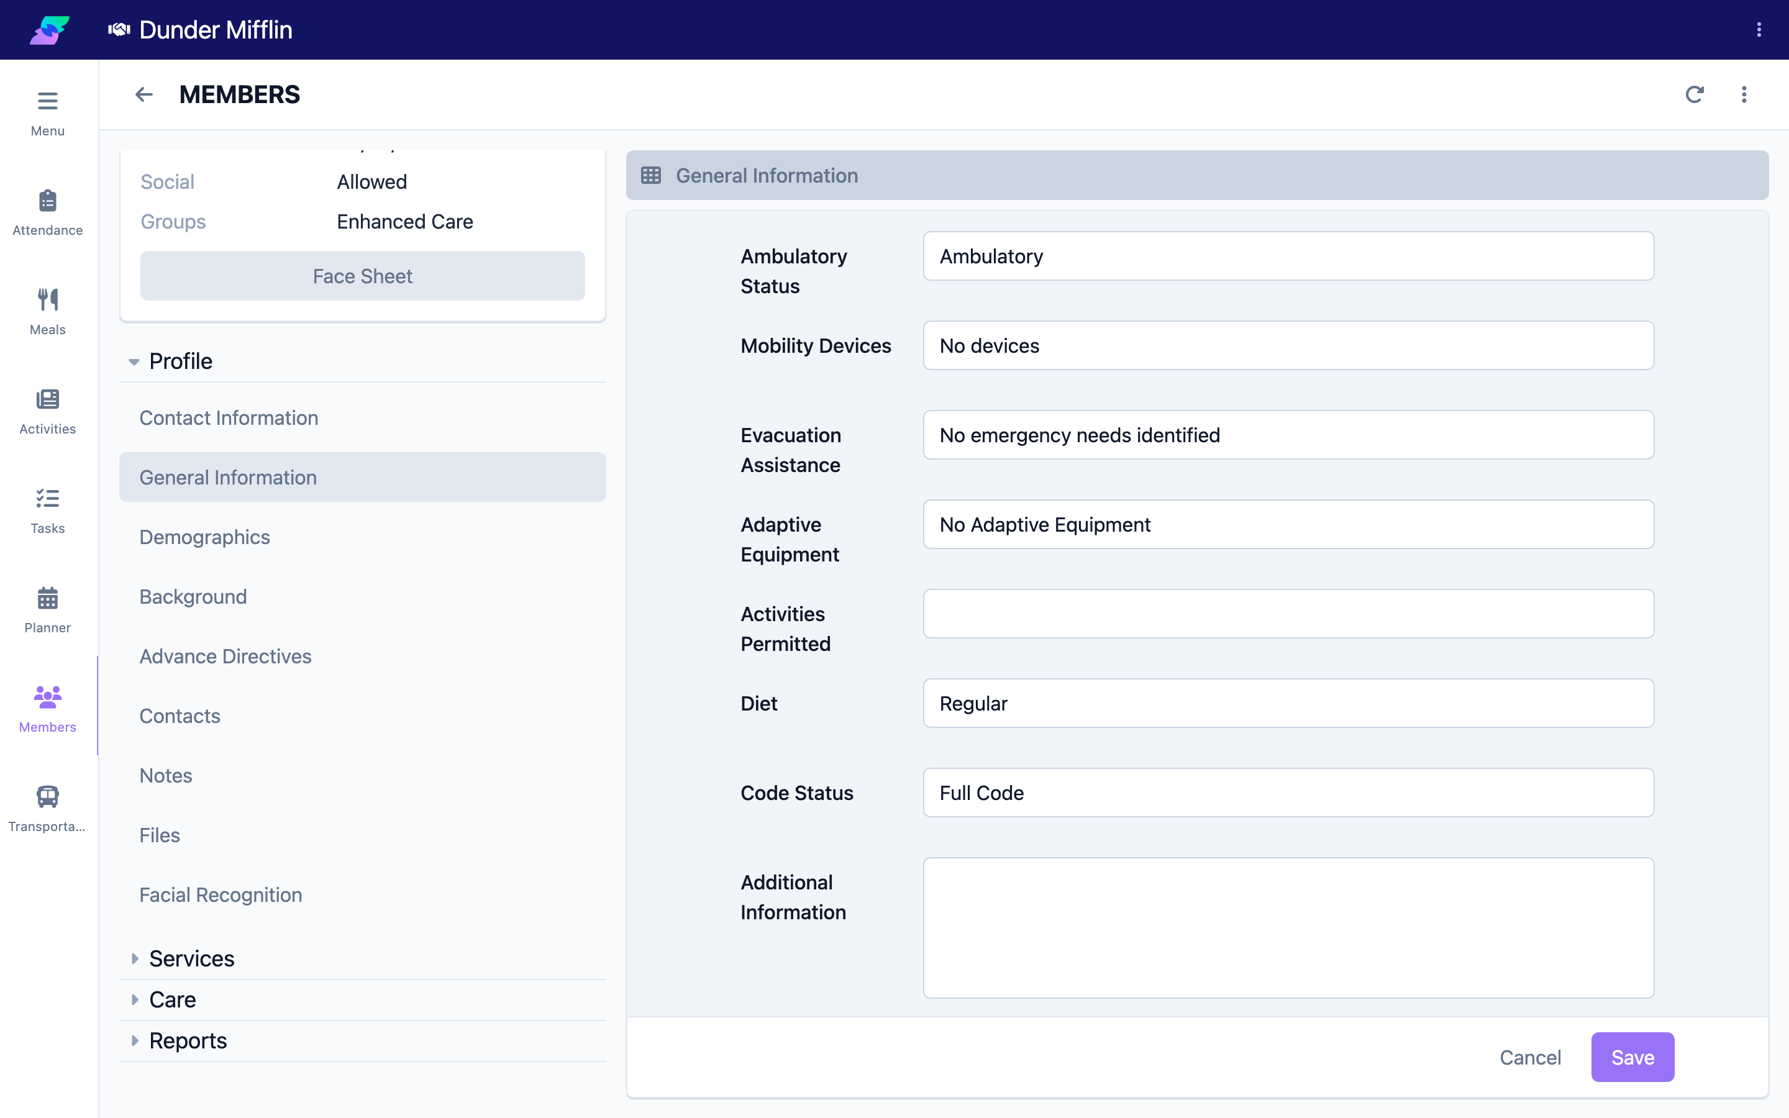The image size is (1789, 1118).
Task: Open the Background profile page
Action: [362, 597]
